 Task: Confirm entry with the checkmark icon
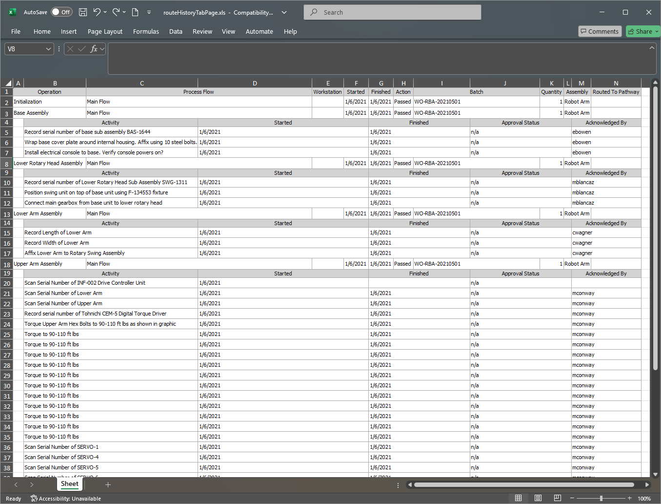81,49
